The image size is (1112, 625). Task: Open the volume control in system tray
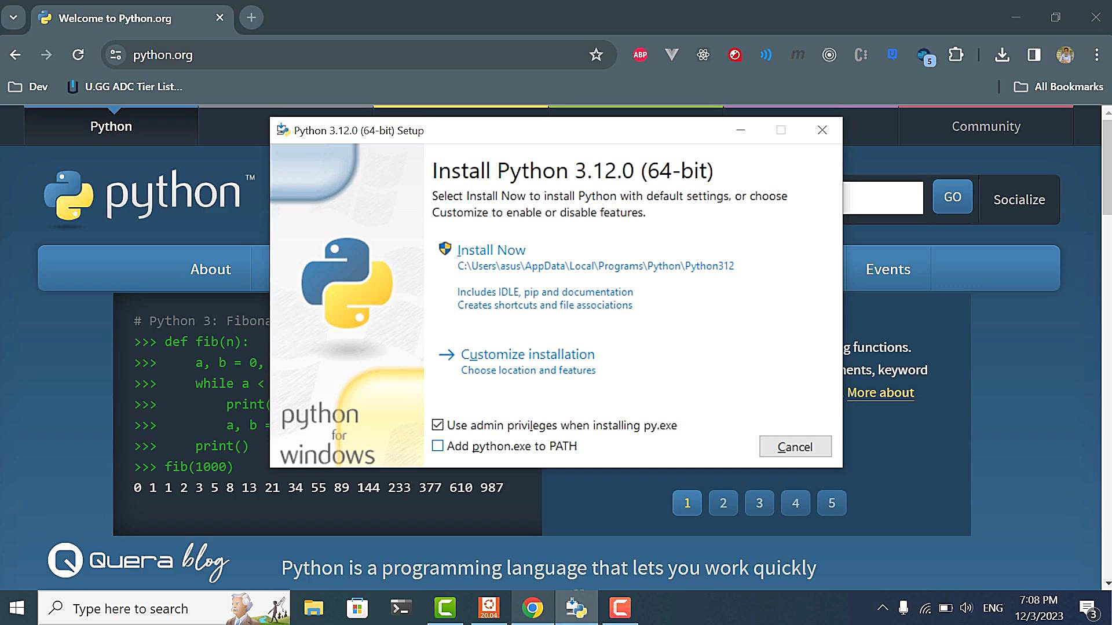click(x=966, y=608)
